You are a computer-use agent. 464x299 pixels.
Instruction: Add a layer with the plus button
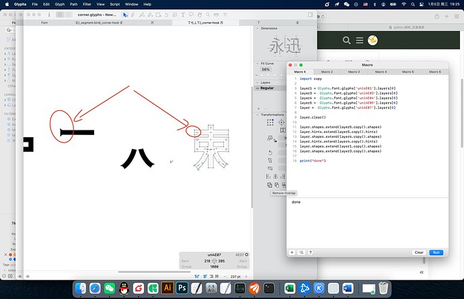coord(258,109)
